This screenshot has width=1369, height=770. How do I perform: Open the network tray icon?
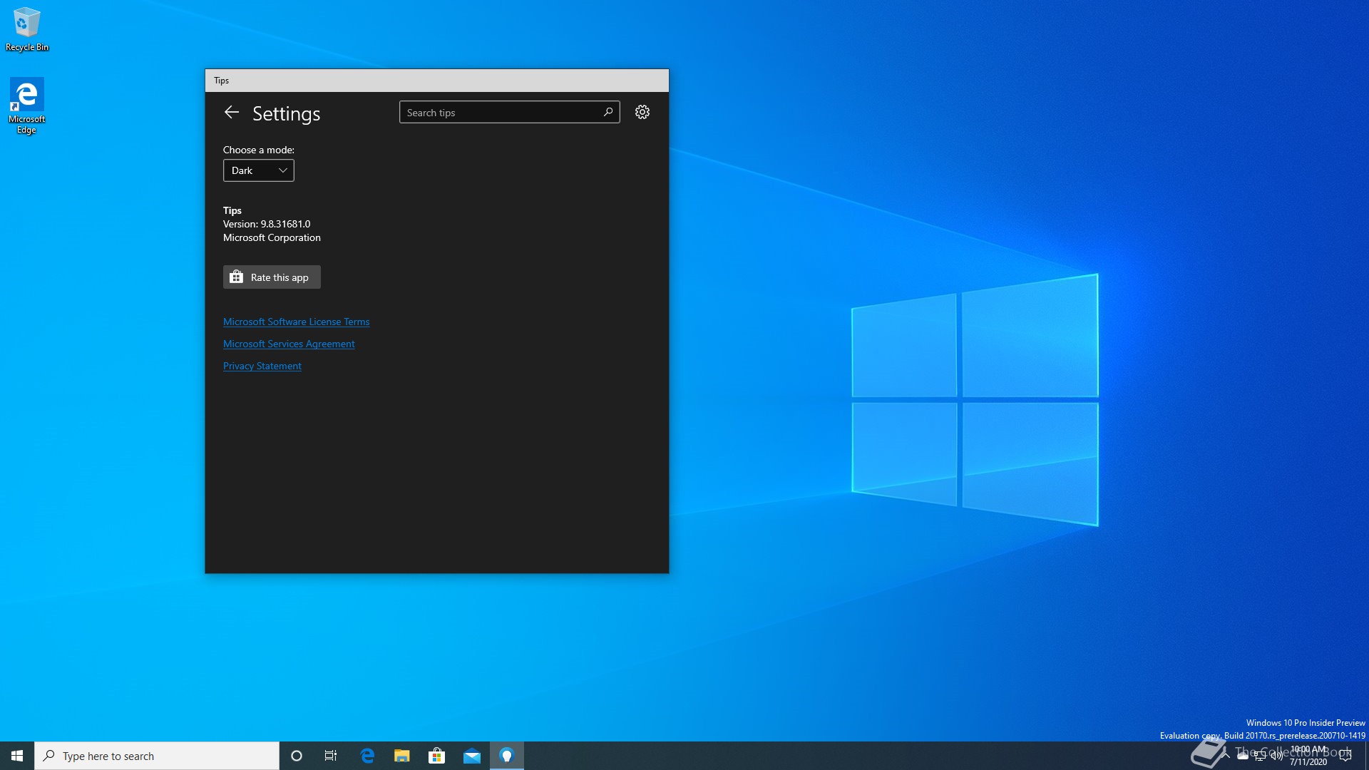point(1260,756)
